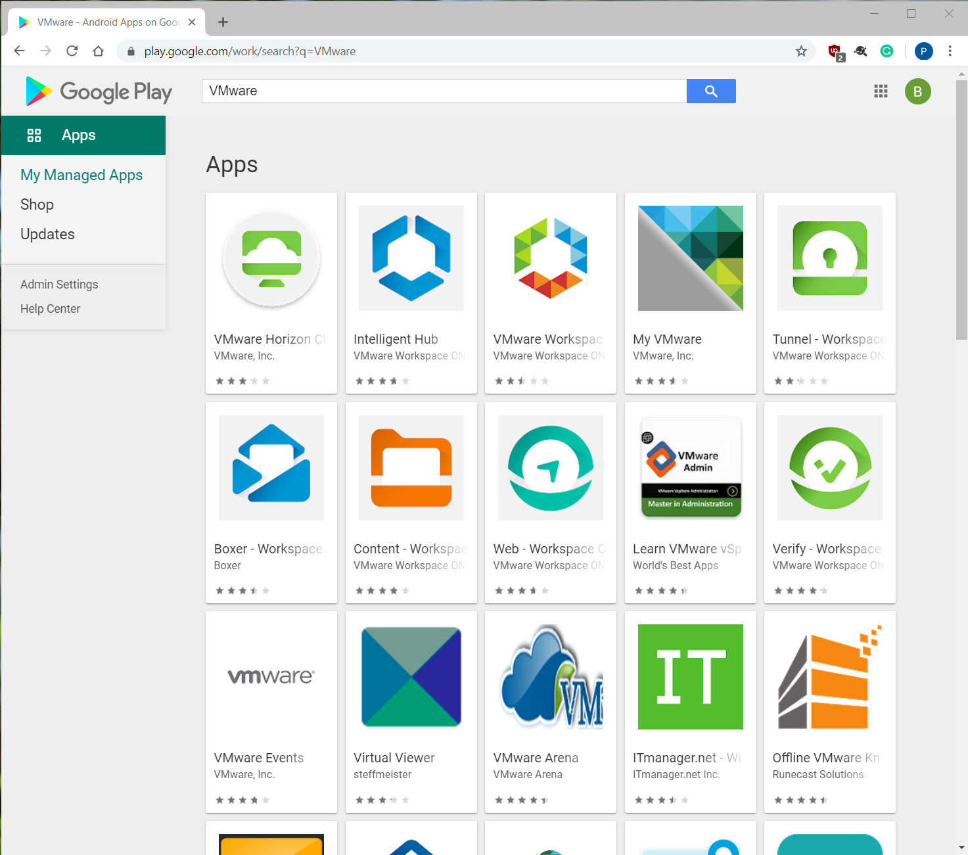This screenshot has width=968, height=855.
Task: Open the VMware Horizon Client app icon
Action: coord(271,258)
